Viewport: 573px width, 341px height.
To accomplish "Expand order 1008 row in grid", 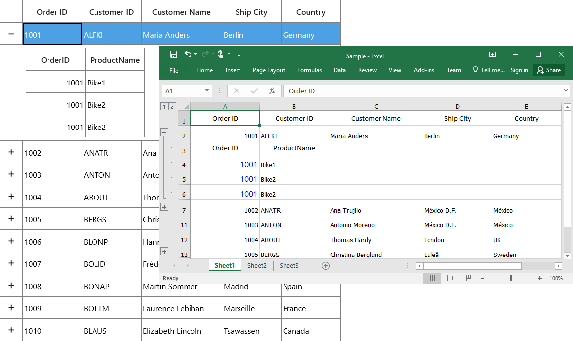I will click(x=11, y=286).
